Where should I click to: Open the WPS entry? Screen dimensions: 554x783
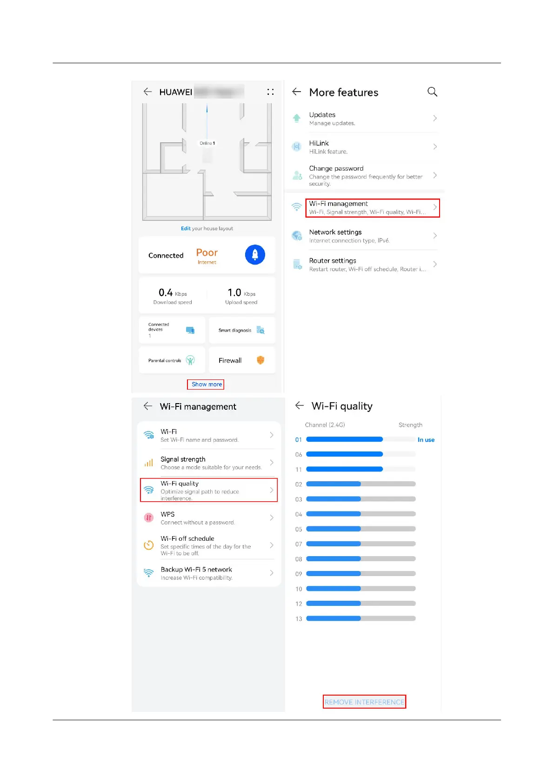[x=209, y=518]
